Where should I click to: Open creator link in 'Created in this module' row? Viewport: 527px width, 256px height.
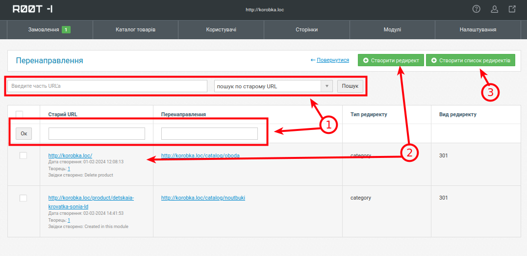(69, 220)
